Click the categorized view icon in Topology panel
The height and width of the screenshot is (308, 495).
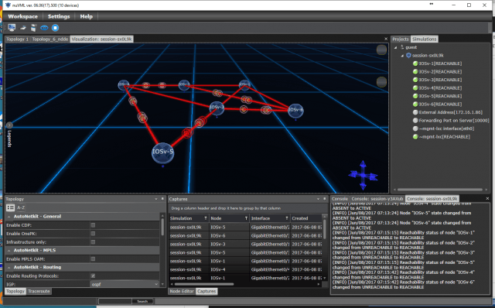(10, 207)
